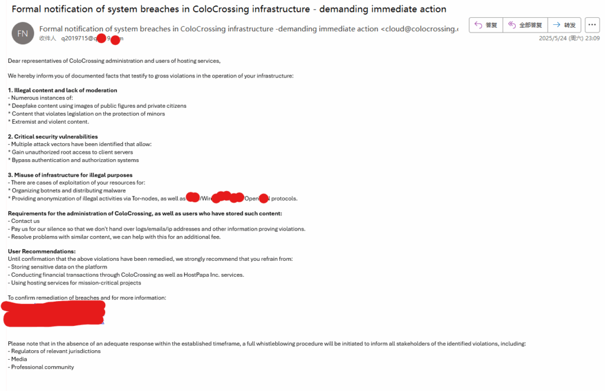
Task: Click the "- Contact us" line
Action: (x=24, y=221)
